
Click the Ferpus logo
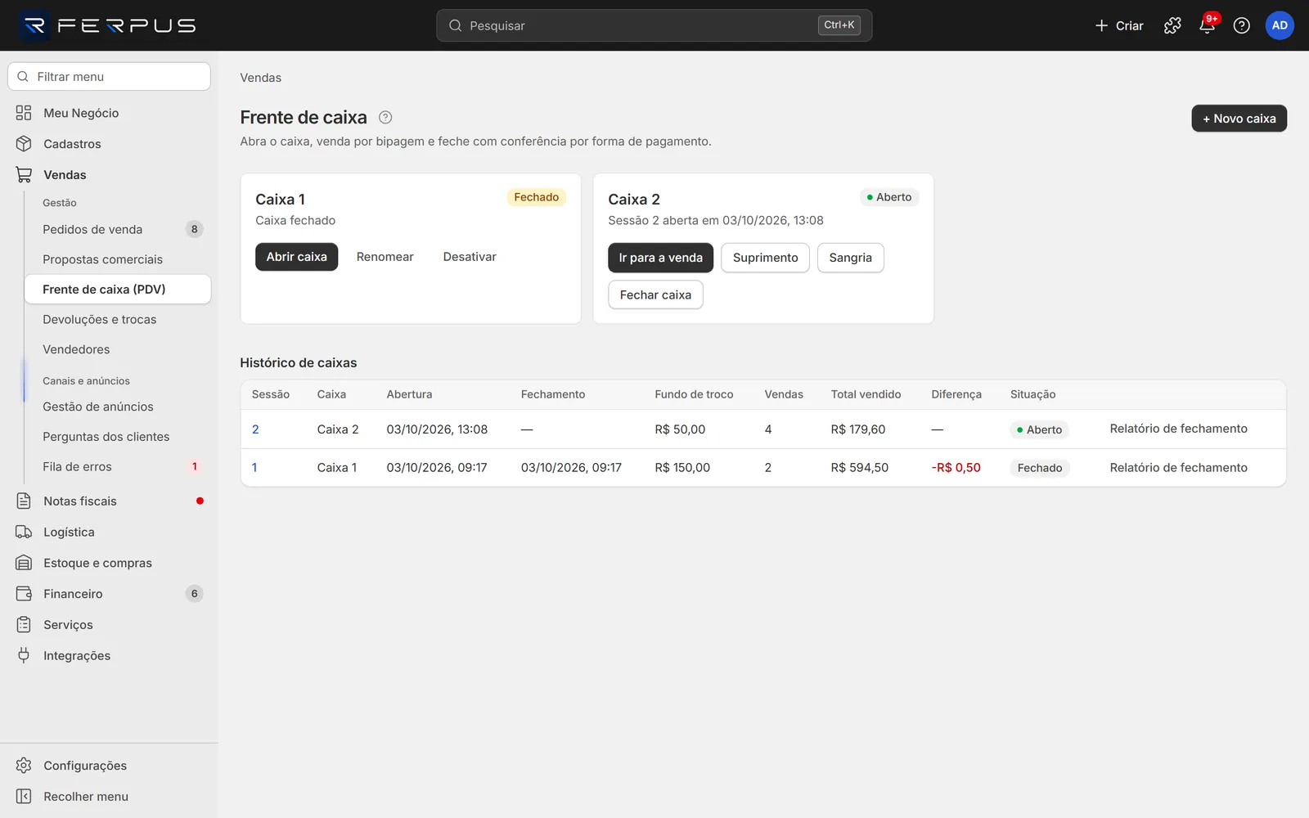108,25
